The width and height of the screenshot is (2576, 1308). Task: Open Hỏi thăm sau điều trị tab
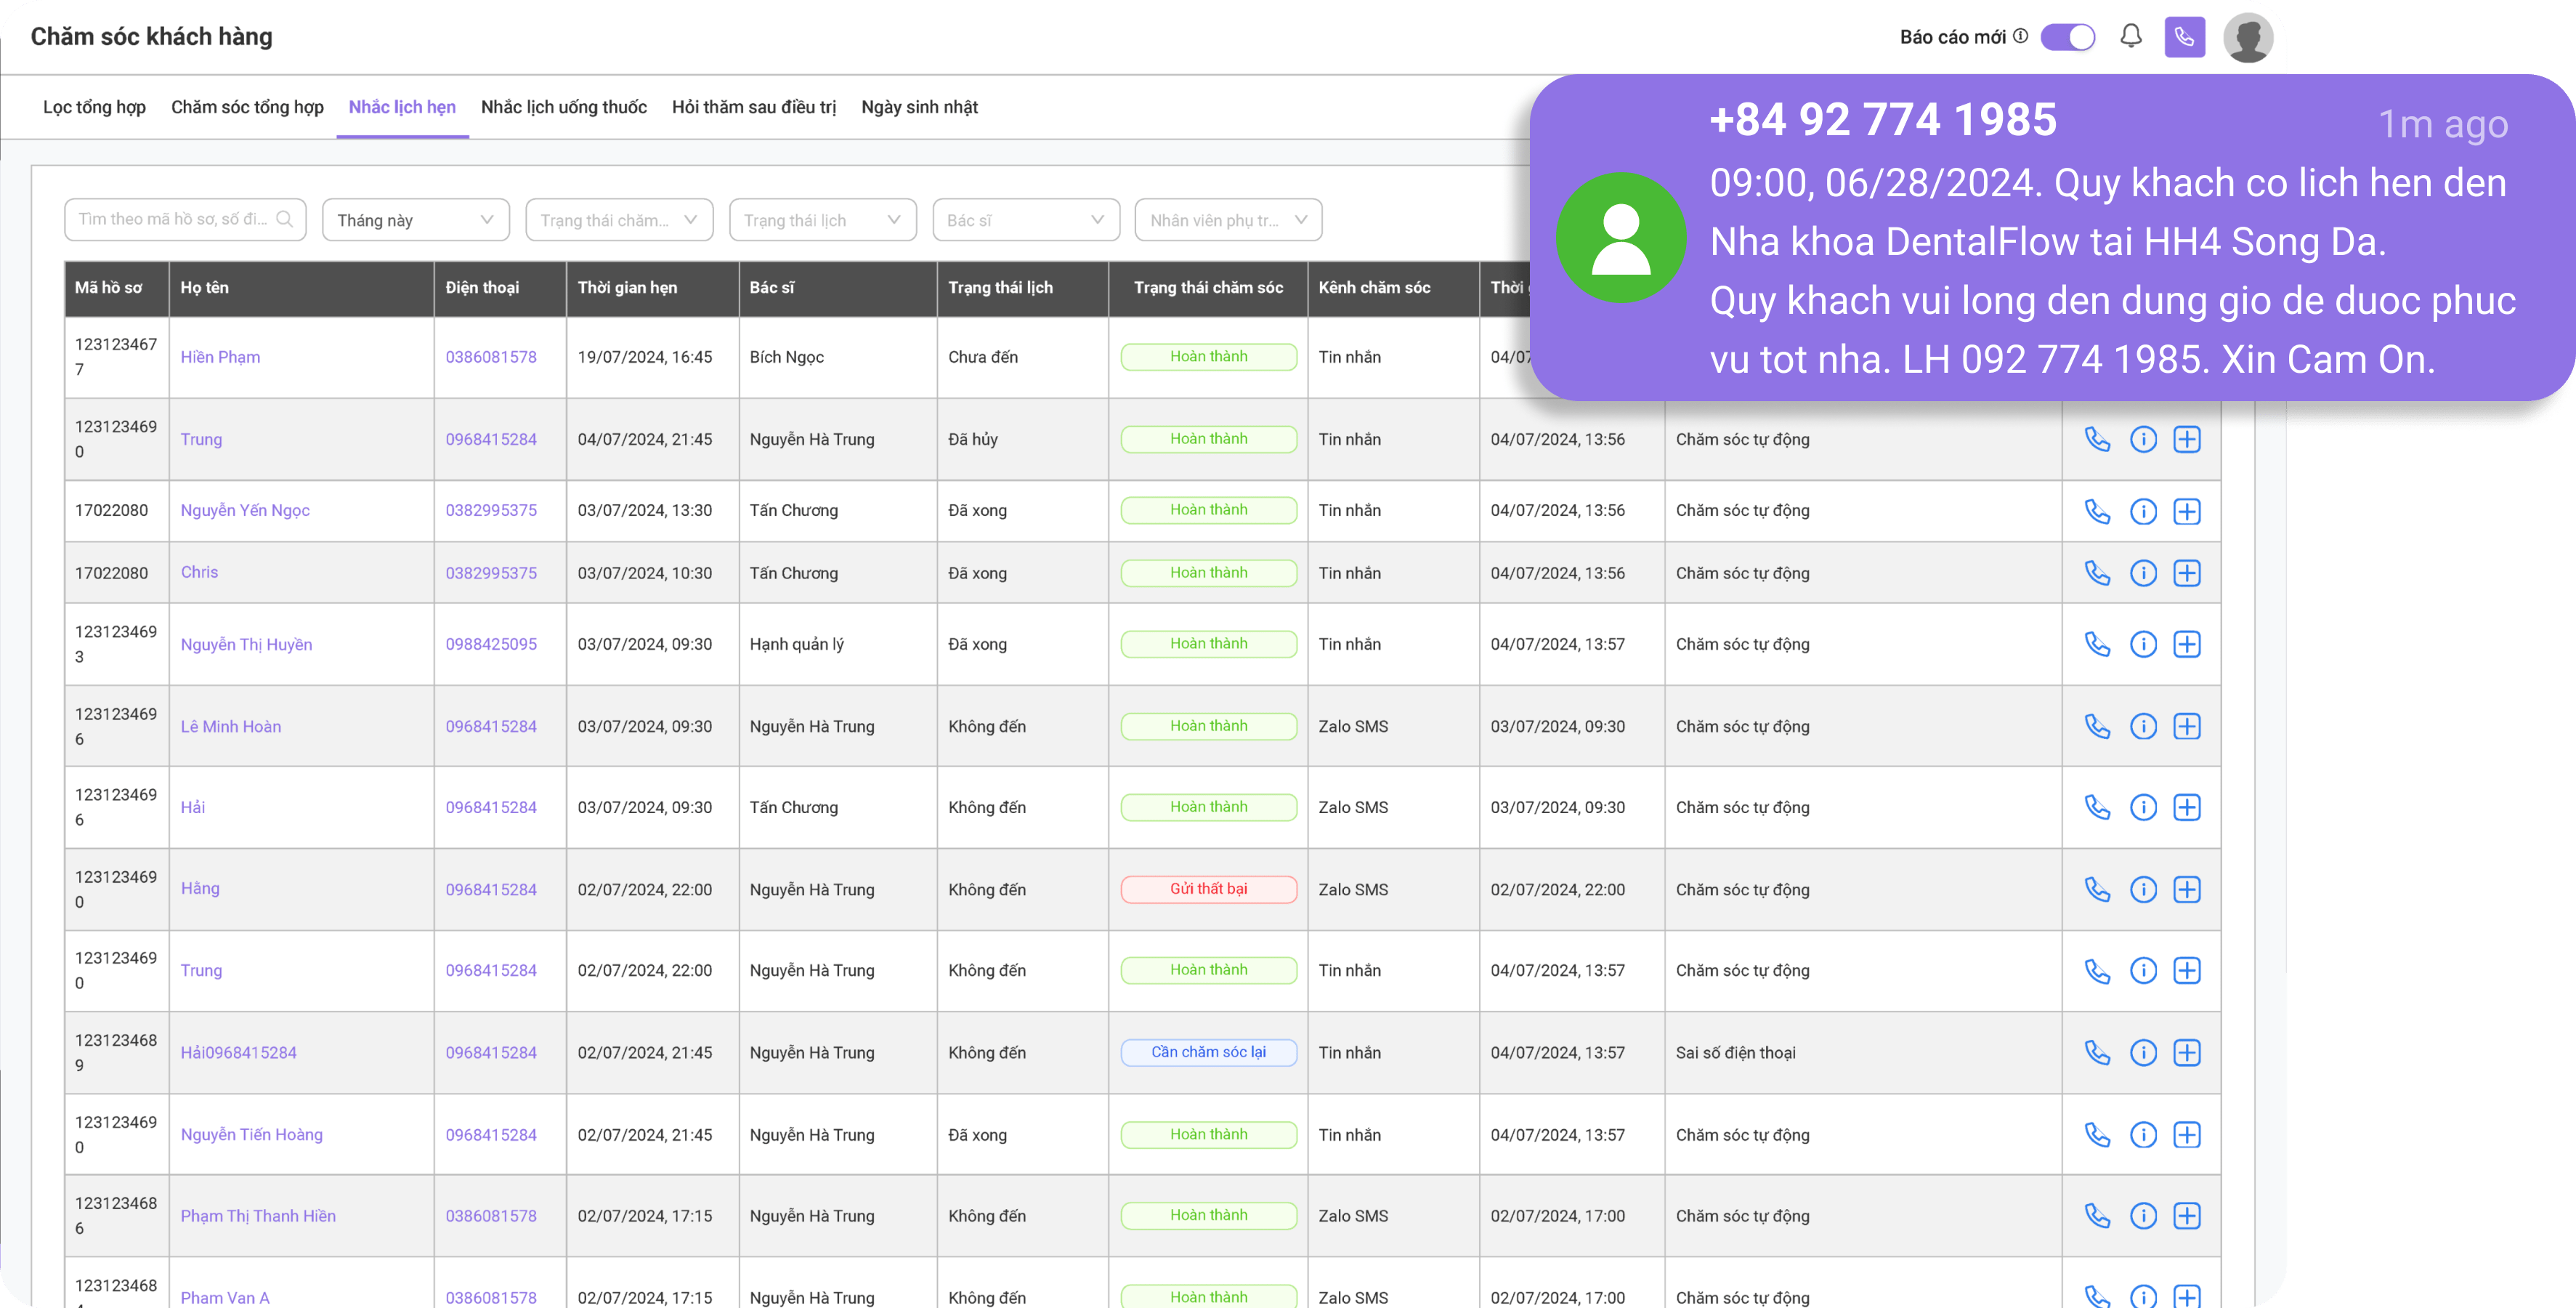point(753,107)
